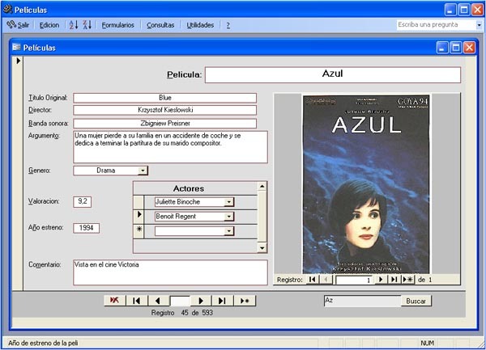This screenshot has height=350, width=486.
Task: Click the NUM indicator in status bar
Action: [x=427, y=343]
